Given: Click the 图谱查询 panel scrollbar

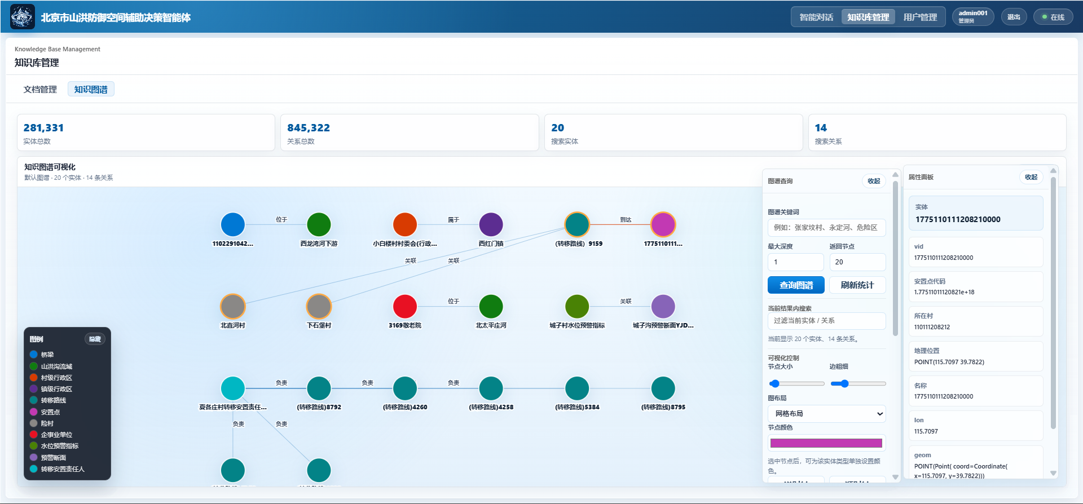Looking at the screenshot, I should (x=895, y=258).
